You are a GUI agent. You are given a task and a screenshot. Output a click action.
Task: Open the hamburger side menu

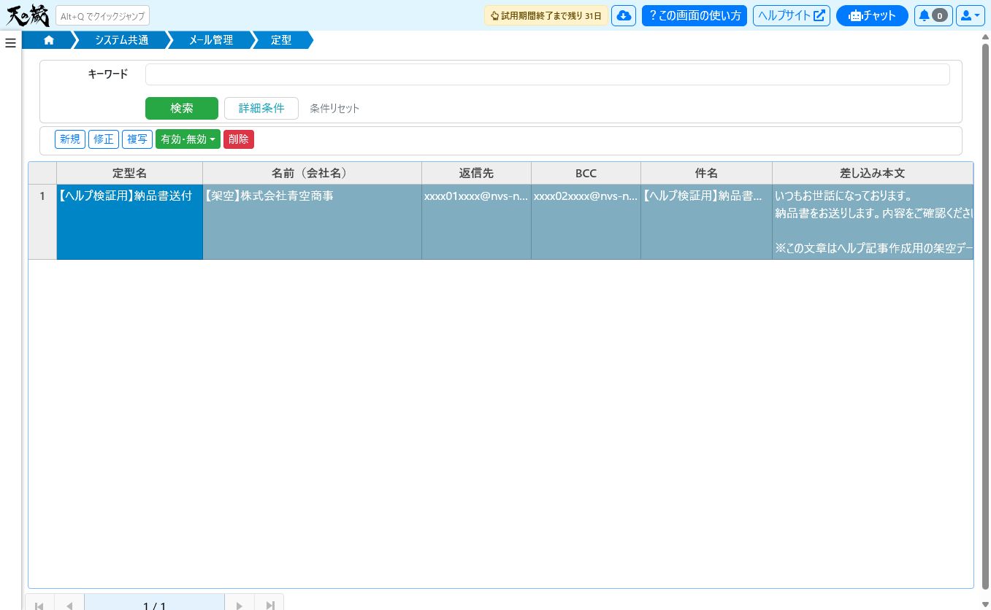click(x=10, y=43)
